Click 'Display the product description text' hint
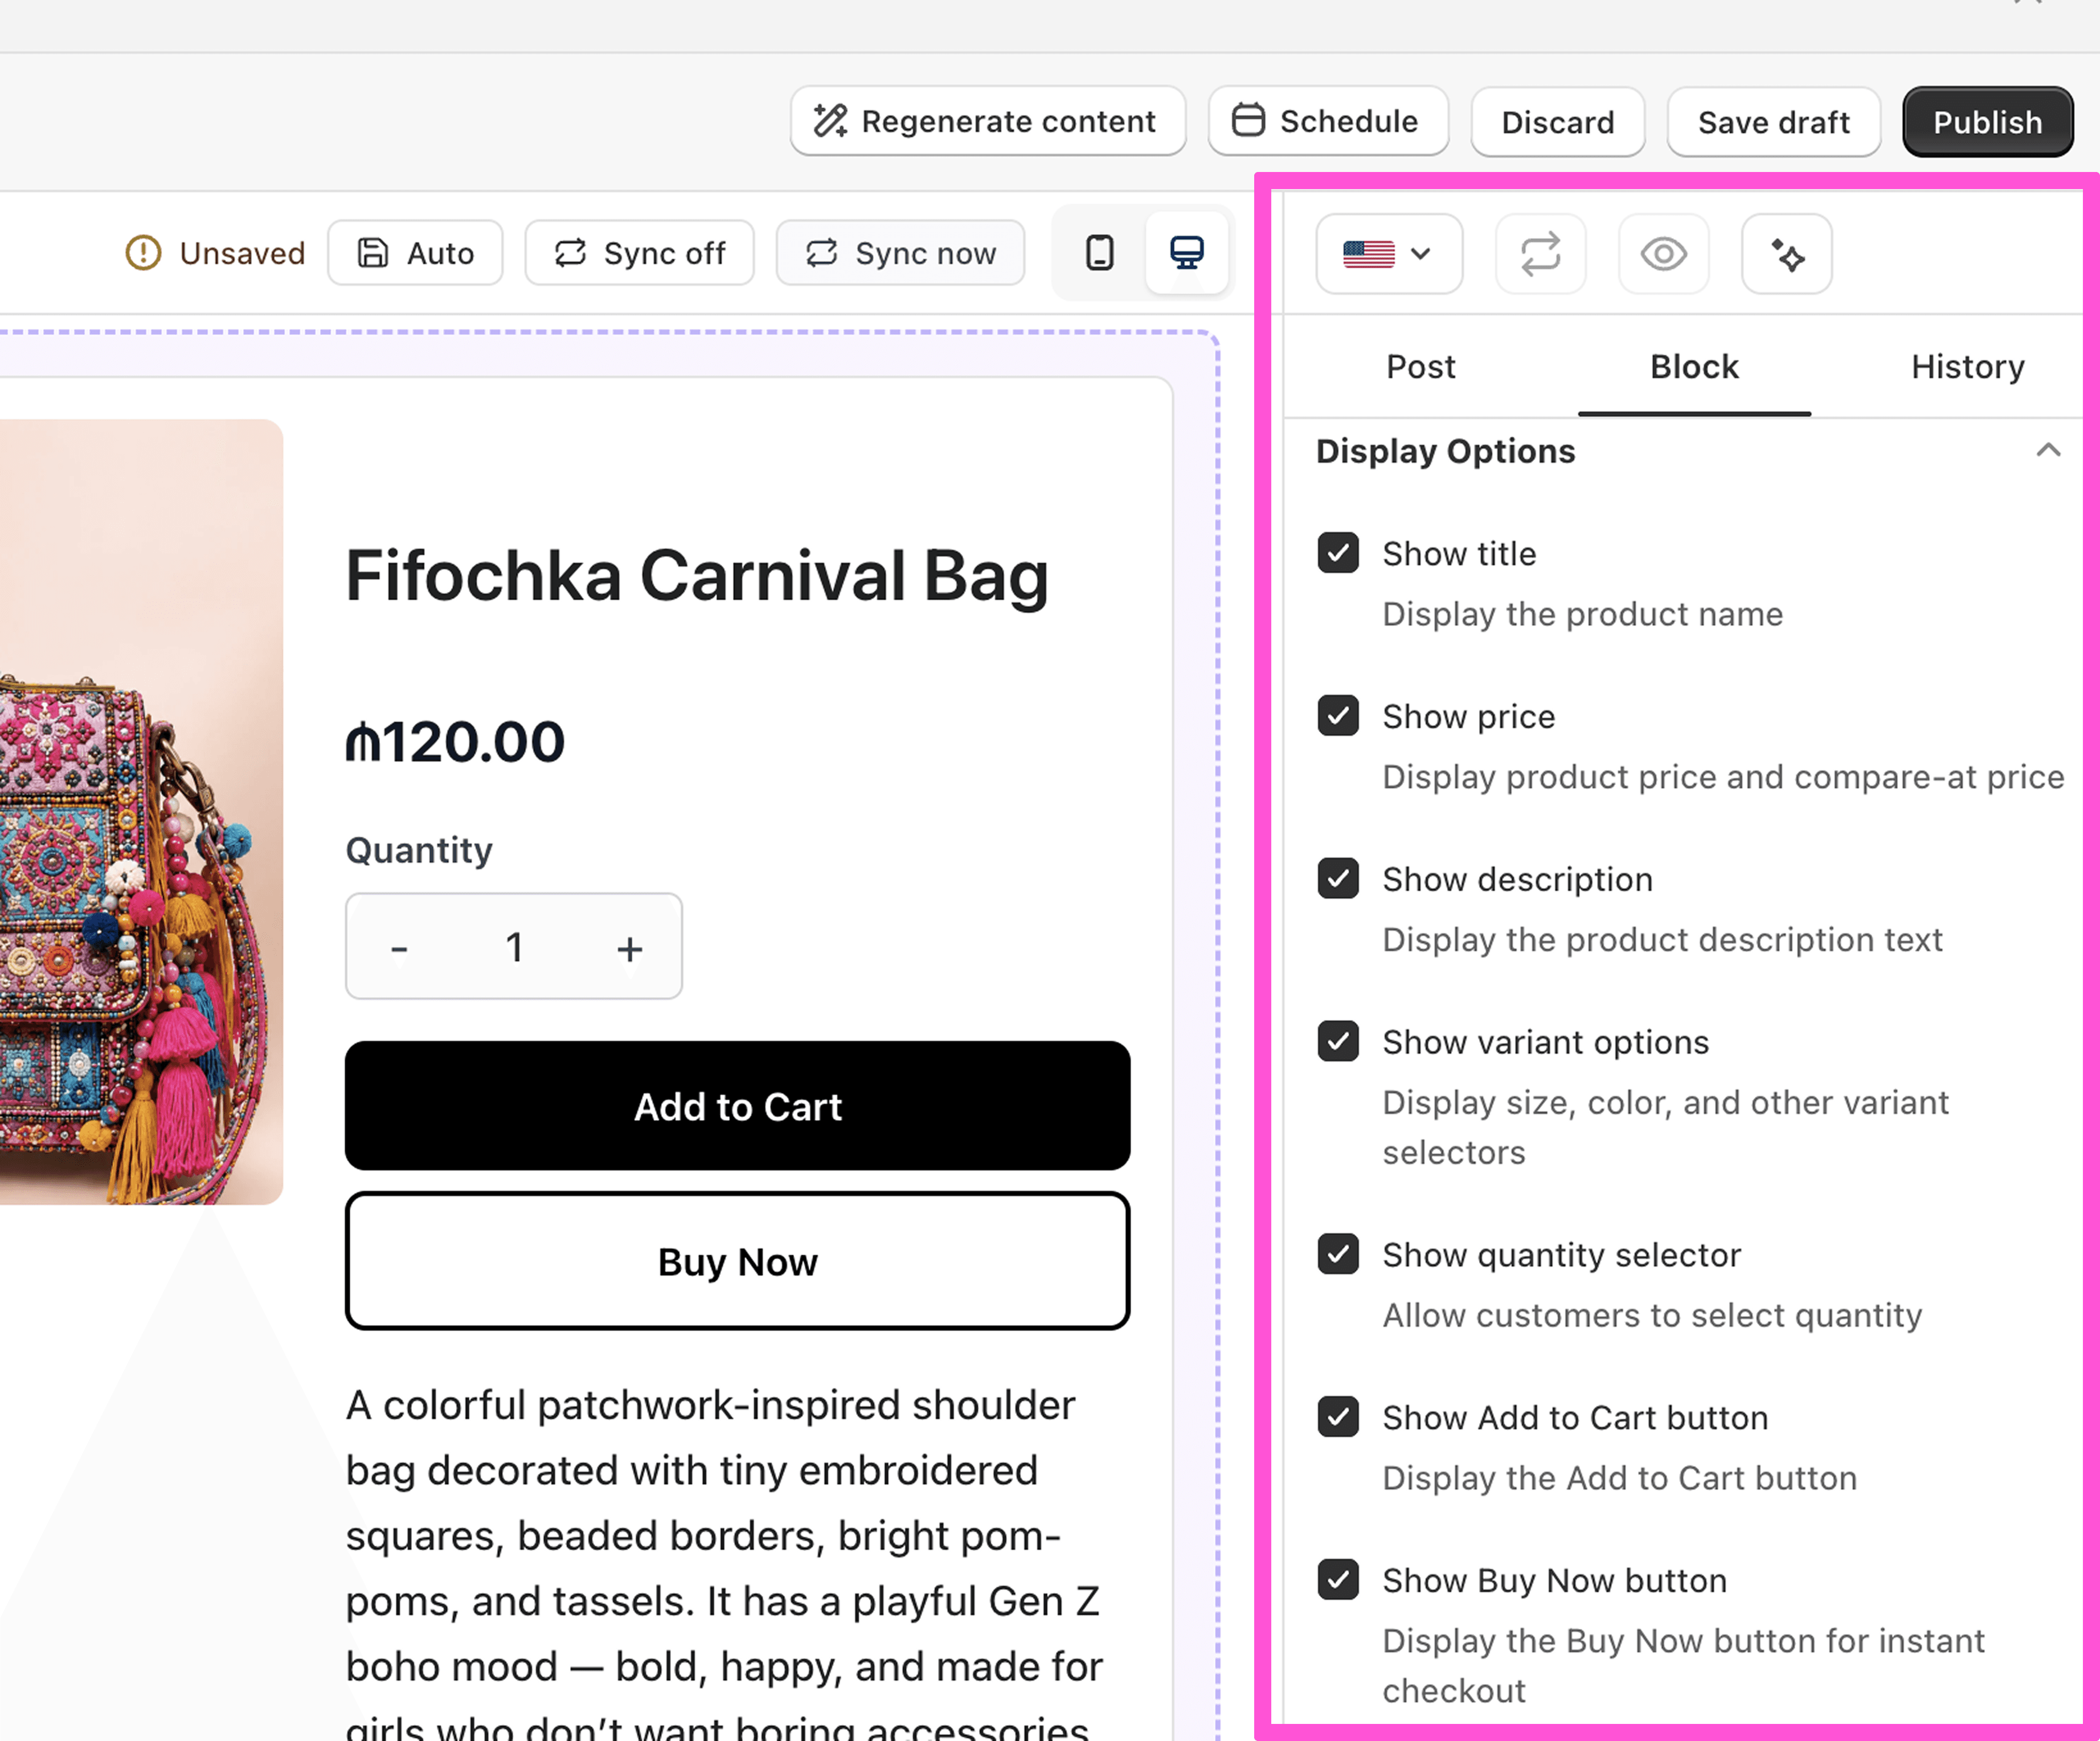This screenshot has height=1741, width=2100. pyautogui.click(x=1662, y=940)
